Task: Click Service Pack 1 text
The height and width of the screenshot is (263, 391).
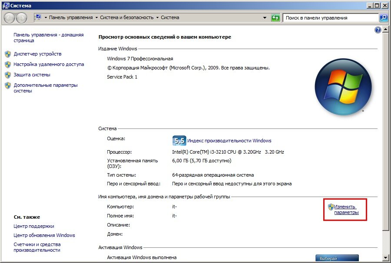Action: tap(122, 77)
